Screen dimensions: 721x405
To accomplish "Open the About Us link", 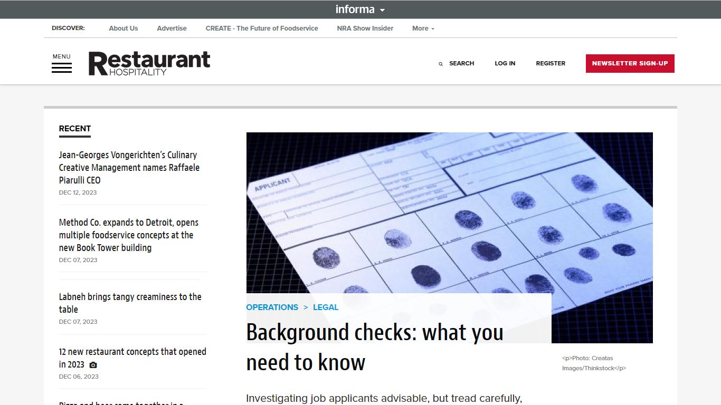I will [x=124, y=28].
